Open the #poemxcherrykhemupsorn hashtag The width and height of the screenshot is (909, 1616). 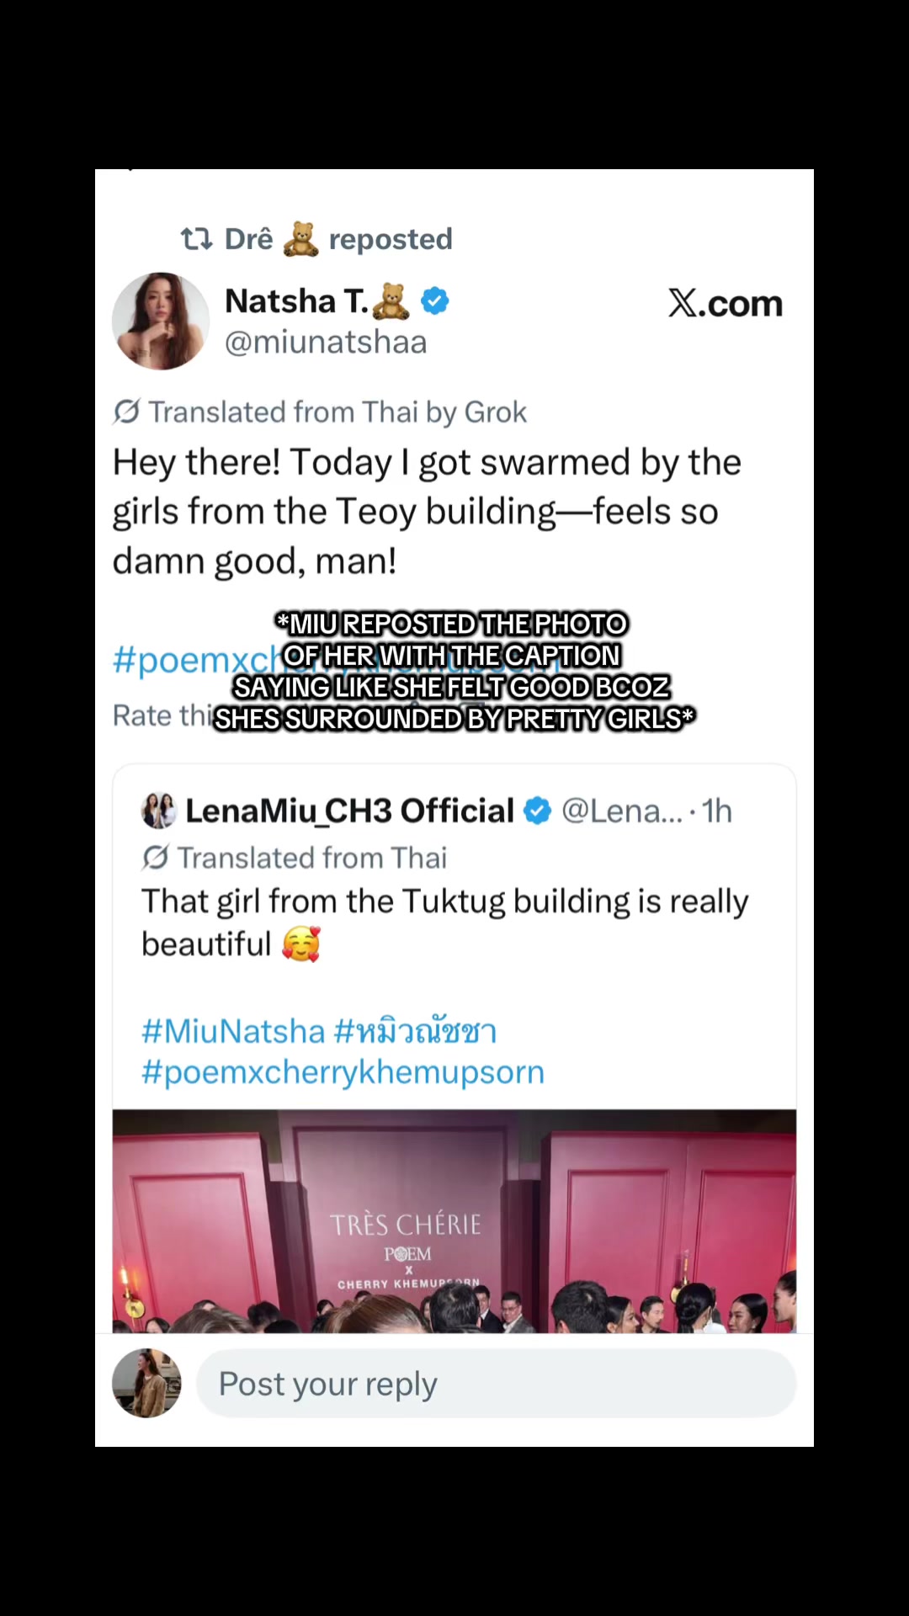tap(343, 1072)
